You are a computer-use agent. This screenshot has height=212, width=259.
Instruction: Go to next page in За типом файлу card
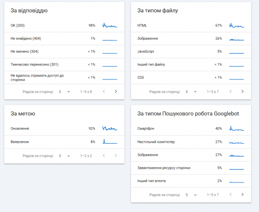click(242, 92)
